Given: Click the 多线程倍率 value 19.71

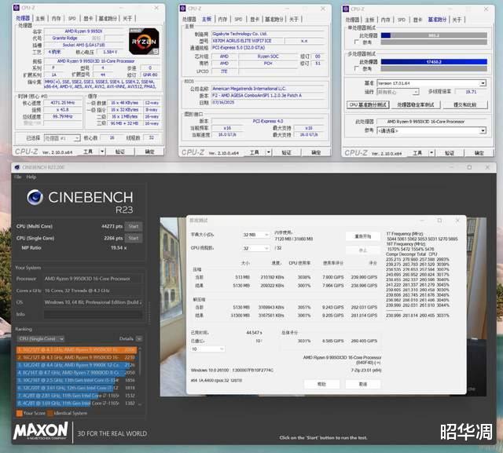Looking at the screenshot, I should [471, 92].
